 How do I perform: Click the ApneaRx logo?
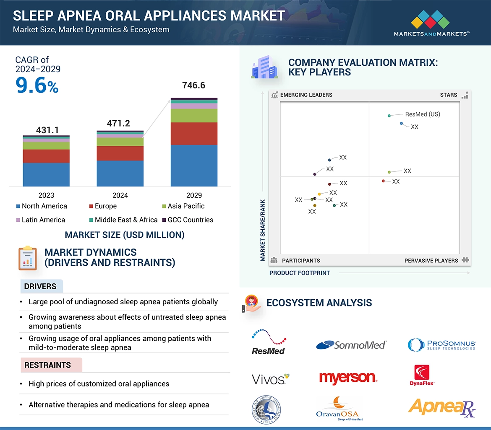pyautogui.click(x=442, y=407)
